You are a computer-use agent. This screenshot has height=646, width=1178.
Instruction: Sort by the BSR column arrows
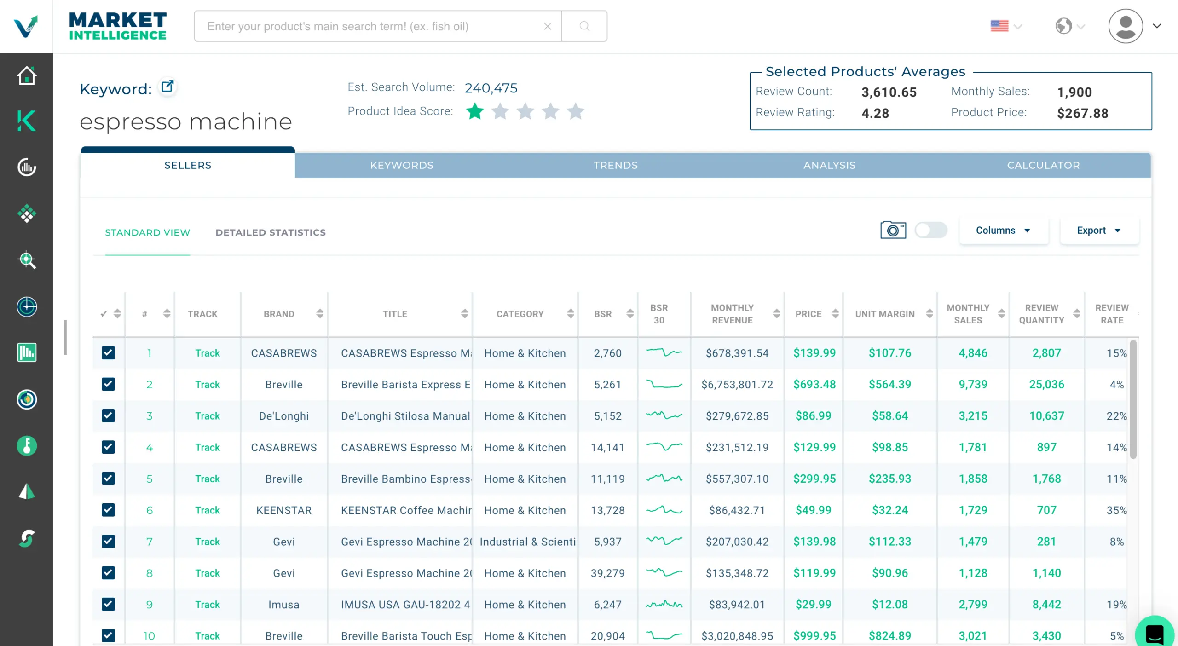pos(630,314)
